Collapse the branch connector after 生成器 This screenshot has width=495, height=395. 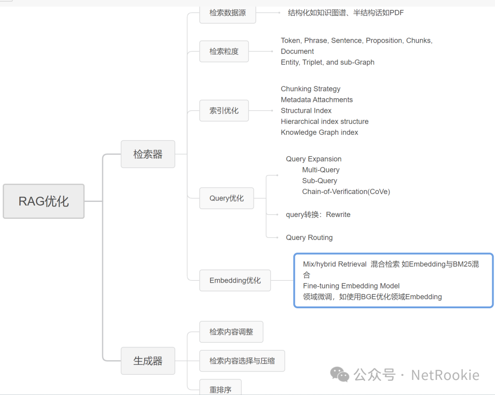tap(187, 361)
